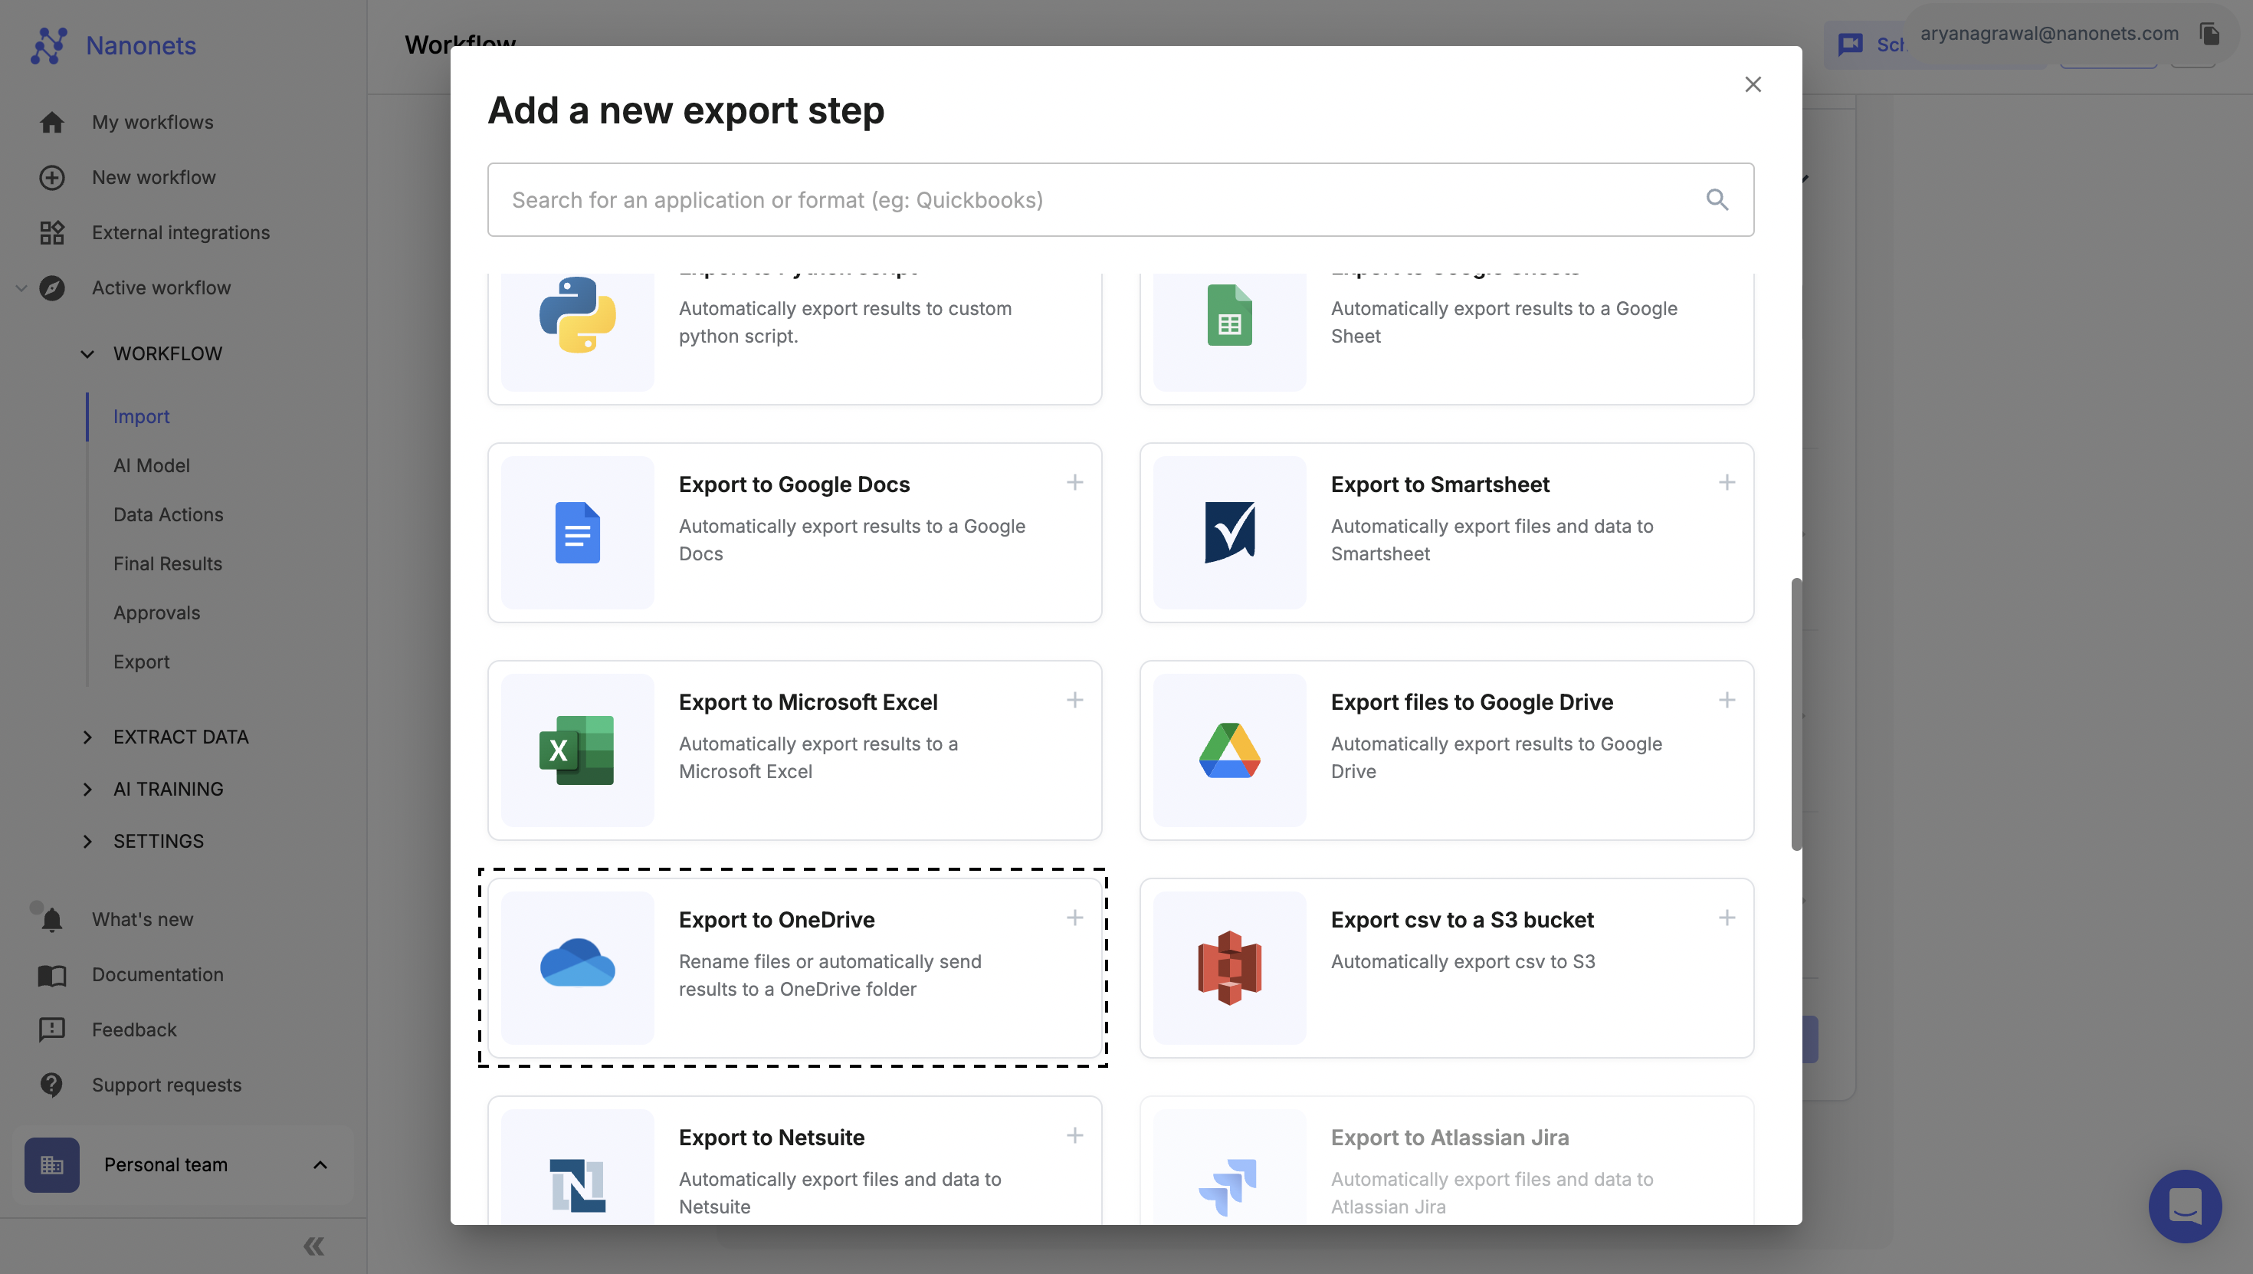The image size is (2253, 1274).
Task: Click the video call schedule icon
Action: pos(1850,44)
